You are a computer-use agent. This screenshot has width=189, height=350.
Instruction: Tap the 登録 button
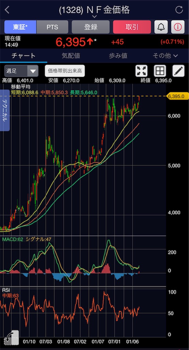[x=91, y=27]
